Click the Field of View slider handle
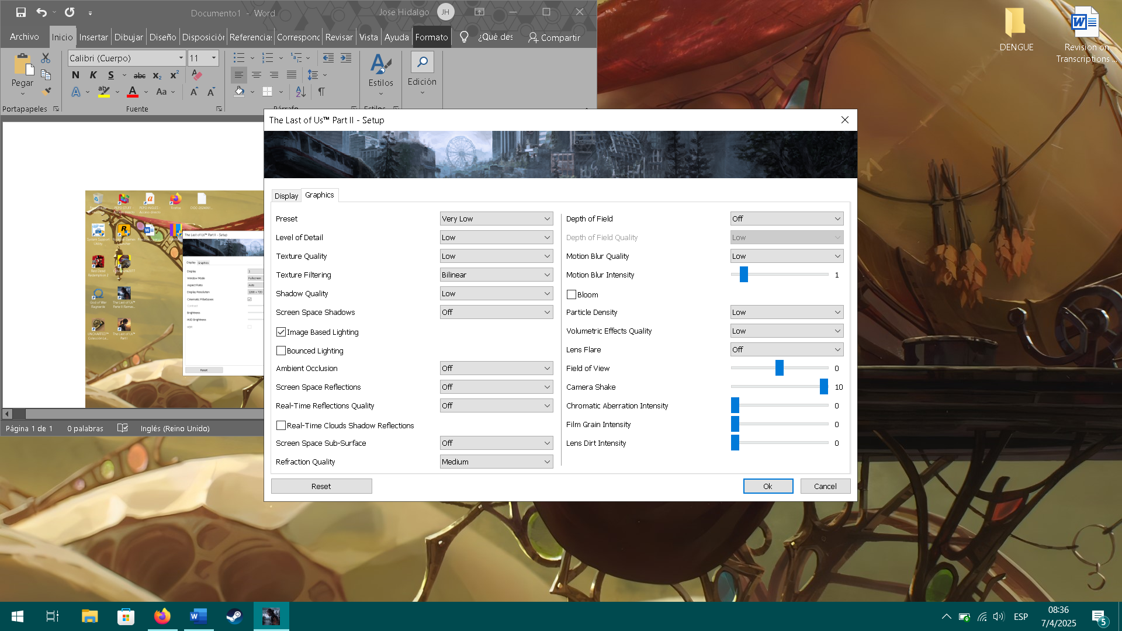Viewport: 1122px width, 631px height. click(779, 368)
